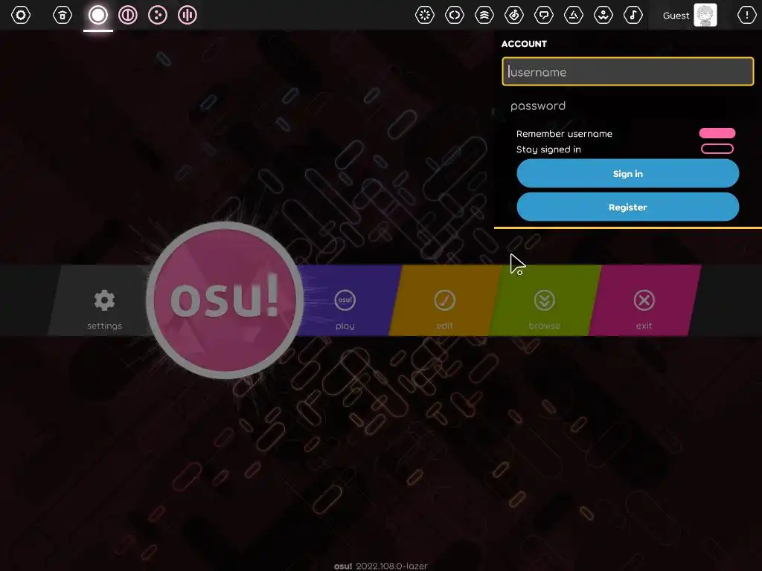Select the osu! standard game mode icon
This screenshot has height=571, width=762.
point(98,15)
